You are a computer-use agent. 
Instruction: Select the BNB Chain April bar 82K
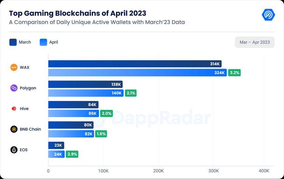pyautogui.click(x=71, y=134)
